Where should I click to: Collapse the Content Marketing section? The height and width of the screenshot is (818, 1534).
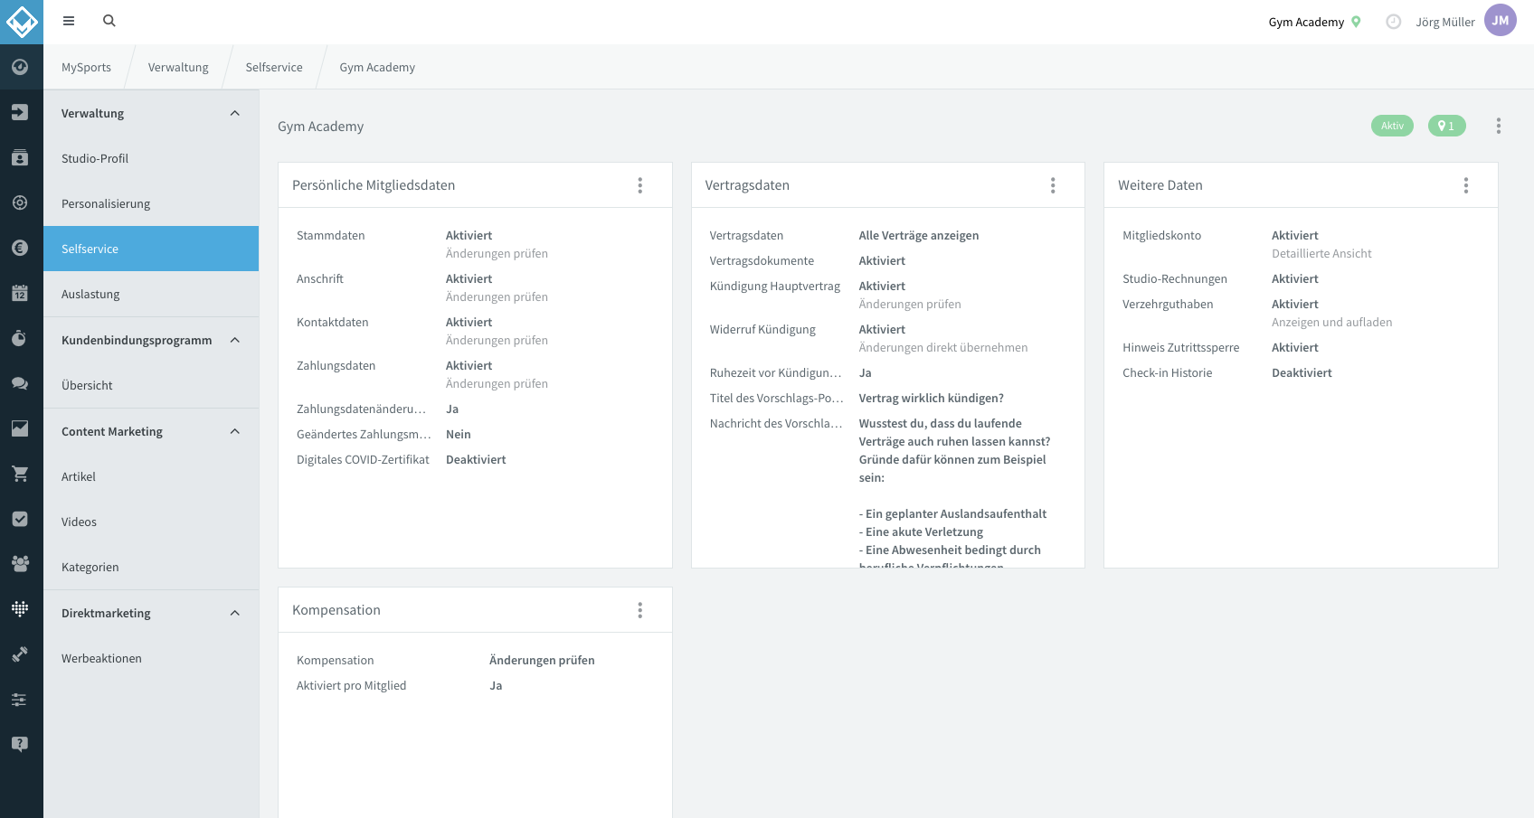point(235,431)
